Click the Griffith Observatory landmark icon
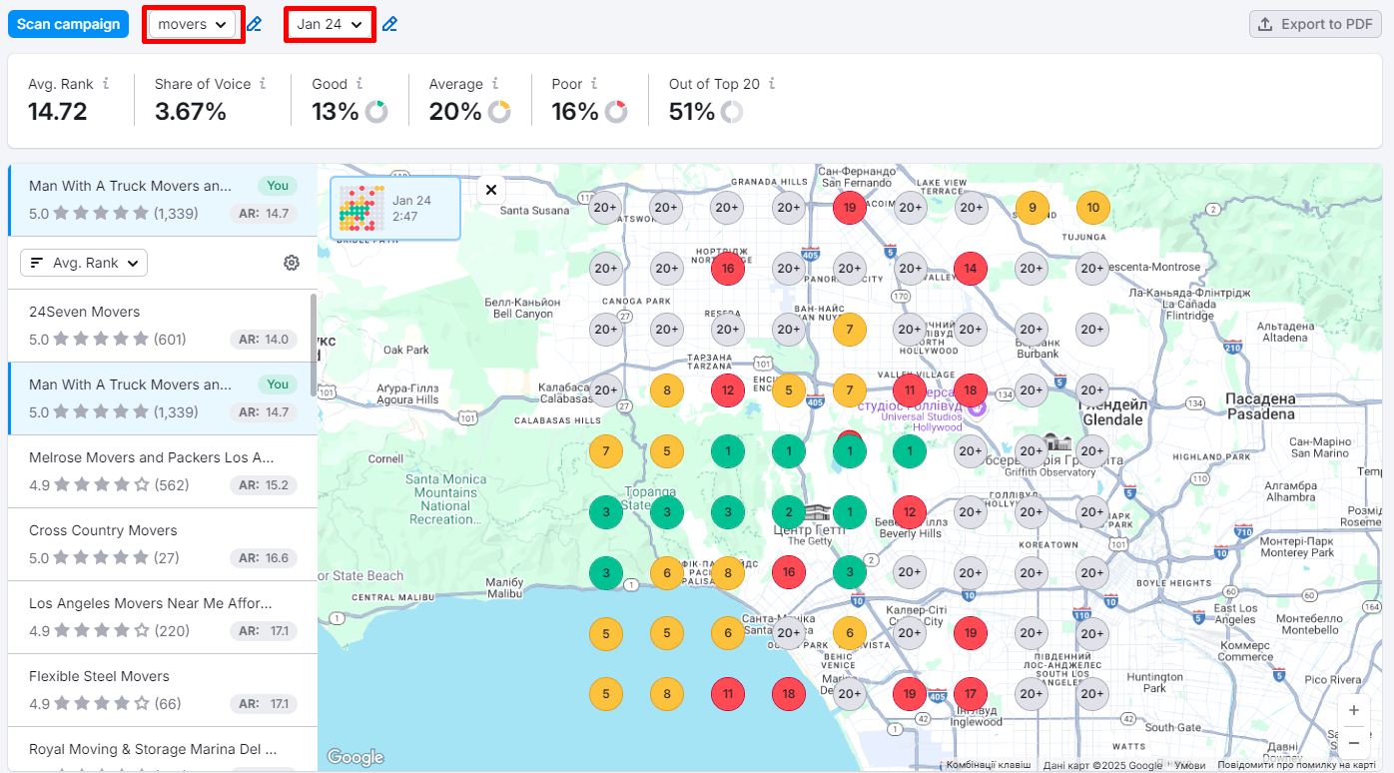 (x=1056, y=442)
